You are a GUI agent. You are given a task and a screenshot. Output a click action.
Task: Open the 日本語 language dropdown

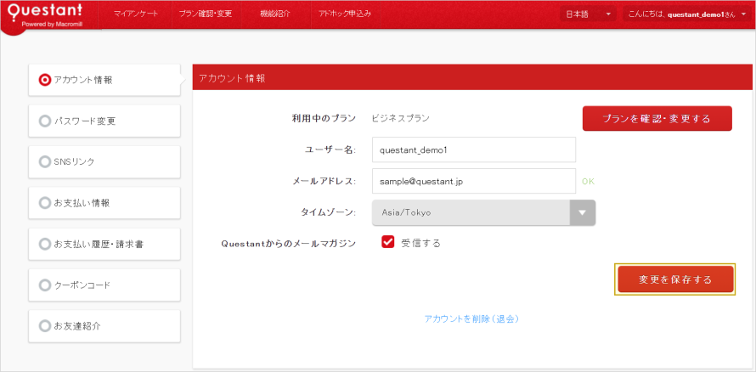[588, 14]
